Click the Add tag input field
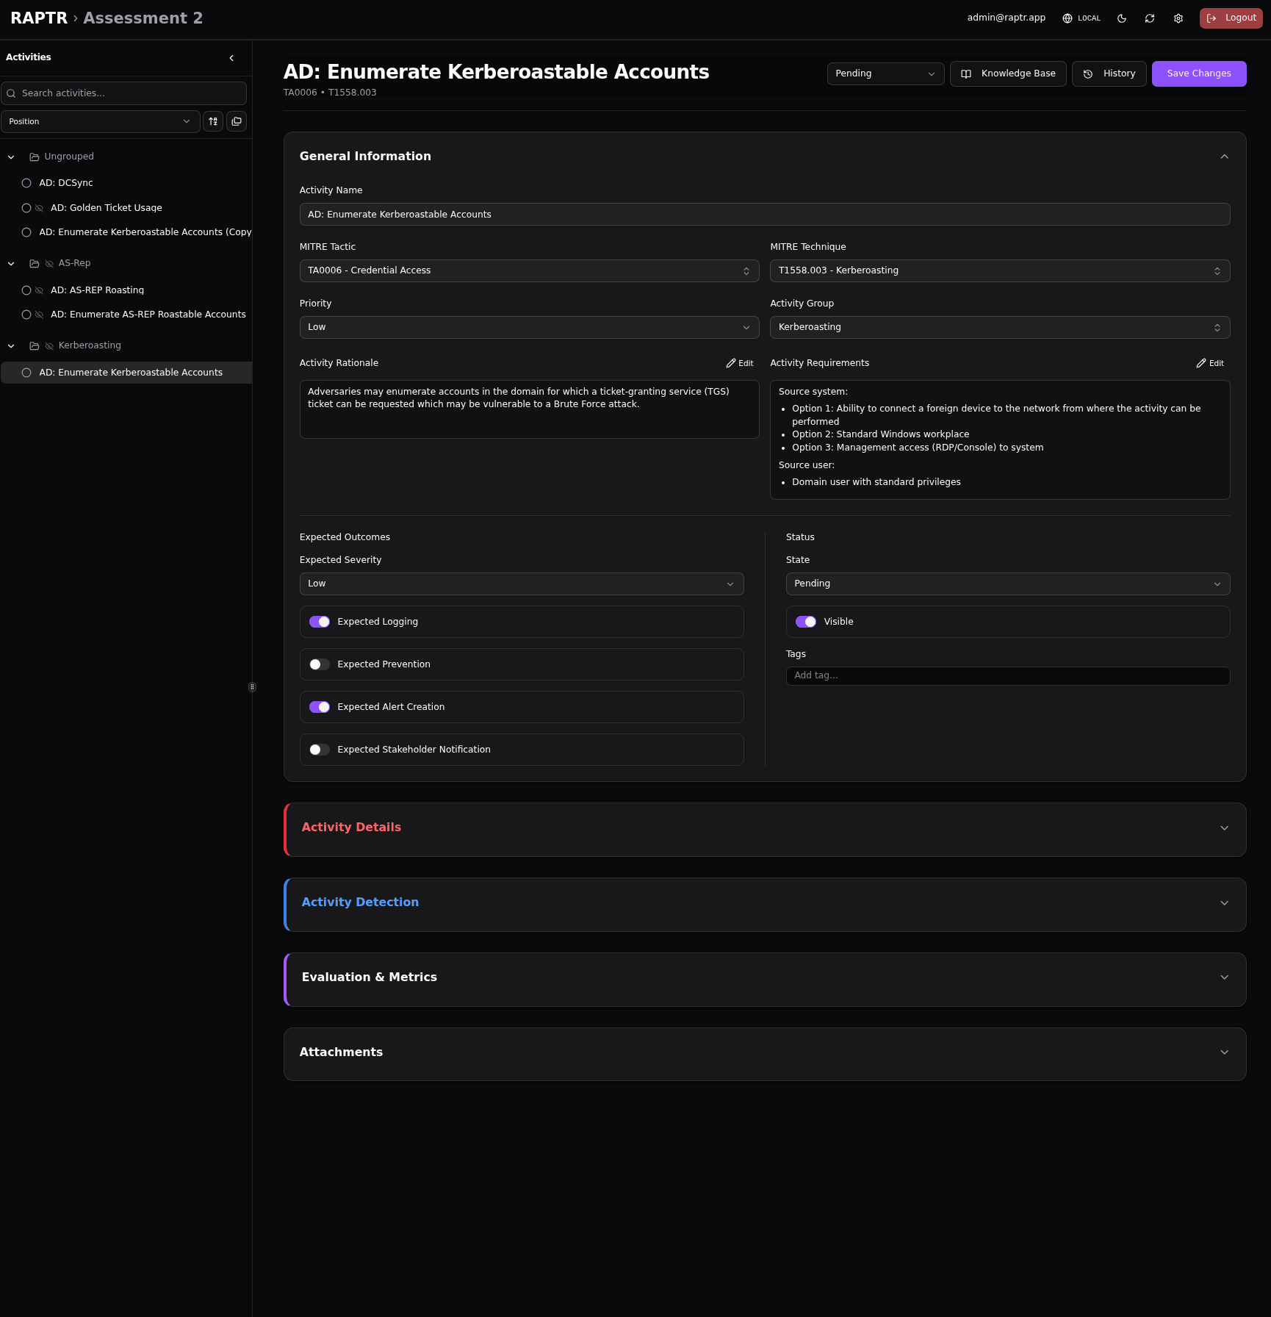 tap(1007, 675)
